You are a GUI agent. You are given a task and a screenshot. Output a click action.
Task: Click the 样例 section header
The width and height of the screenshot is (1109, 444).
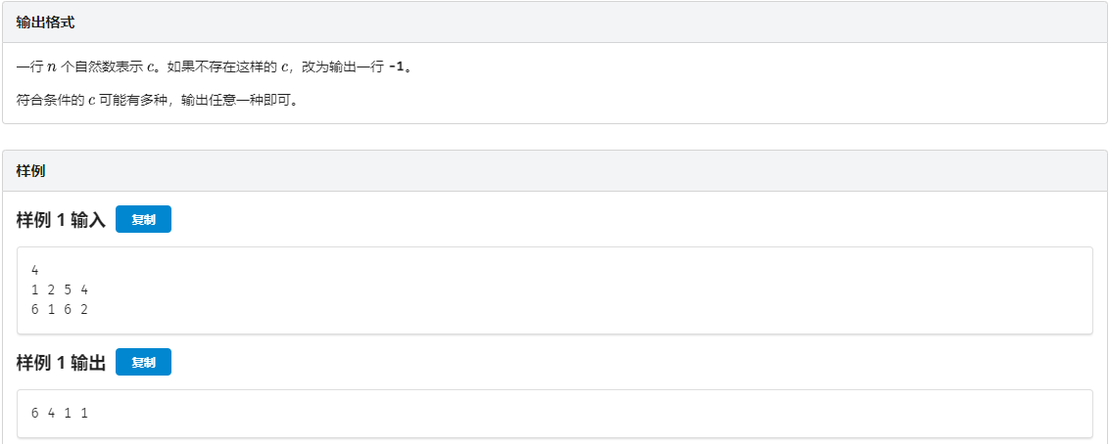tap(31, 171)
